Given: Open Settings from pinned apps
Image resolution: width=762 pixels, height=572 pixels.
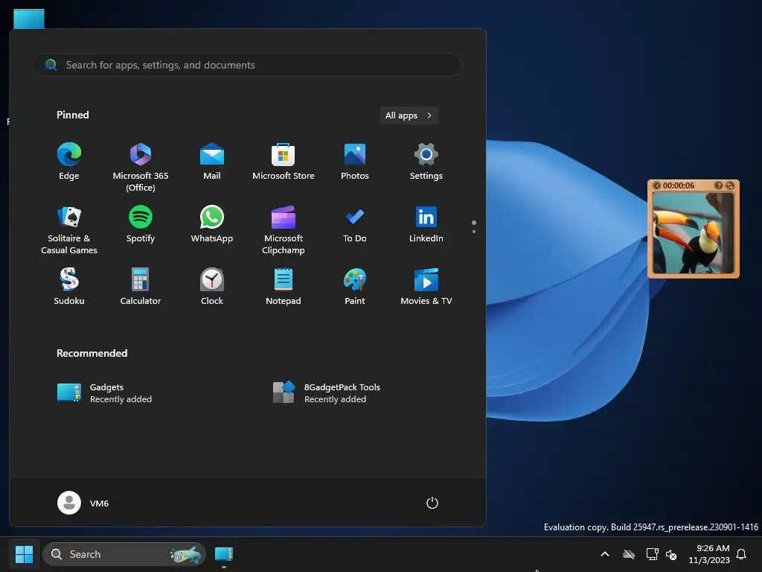Looking at the screenshot, I should 426,162.
